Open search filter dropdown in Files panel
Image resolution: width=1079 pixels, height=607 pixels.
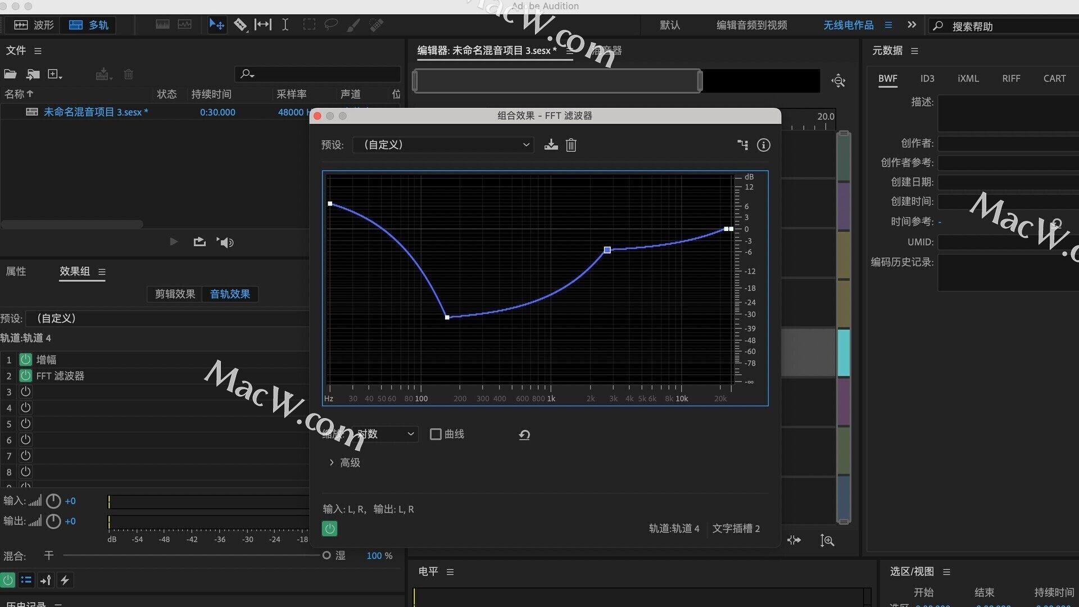(x=247, y=74)
